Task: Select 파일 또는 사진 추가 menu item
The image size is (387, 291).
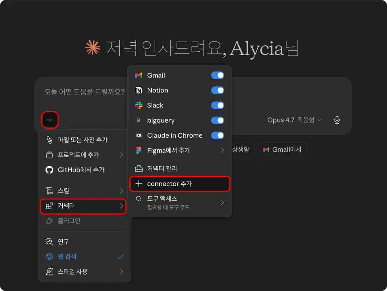Action: [84, 140]
